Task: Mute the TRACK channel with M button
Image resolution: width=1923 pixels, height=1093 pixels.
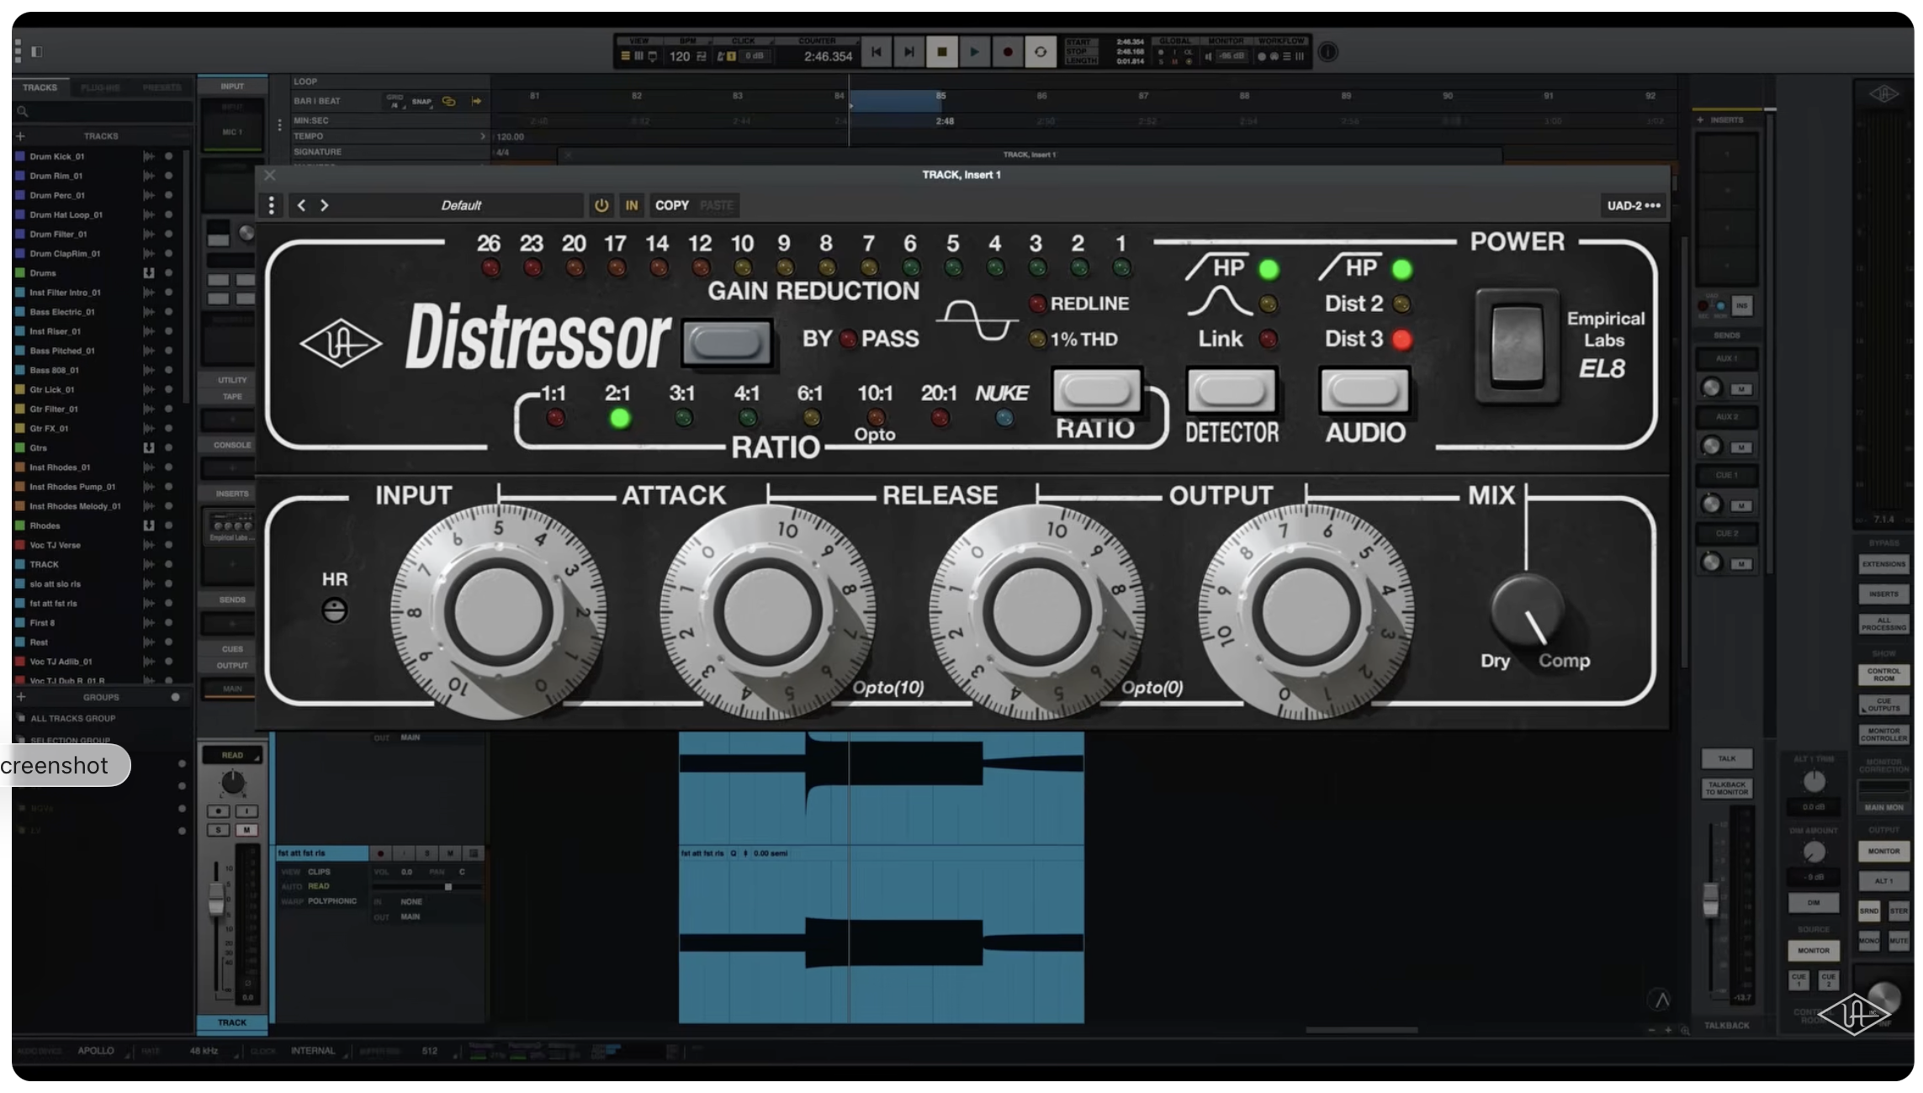Action: click(x=246, y=830)
